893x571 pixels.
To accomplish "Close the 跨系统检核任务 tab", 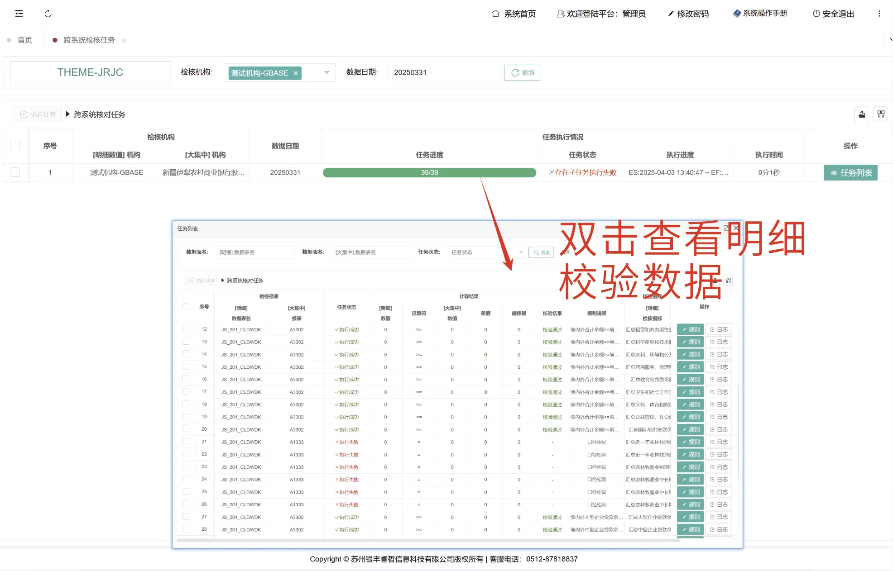I will [124, 40].
